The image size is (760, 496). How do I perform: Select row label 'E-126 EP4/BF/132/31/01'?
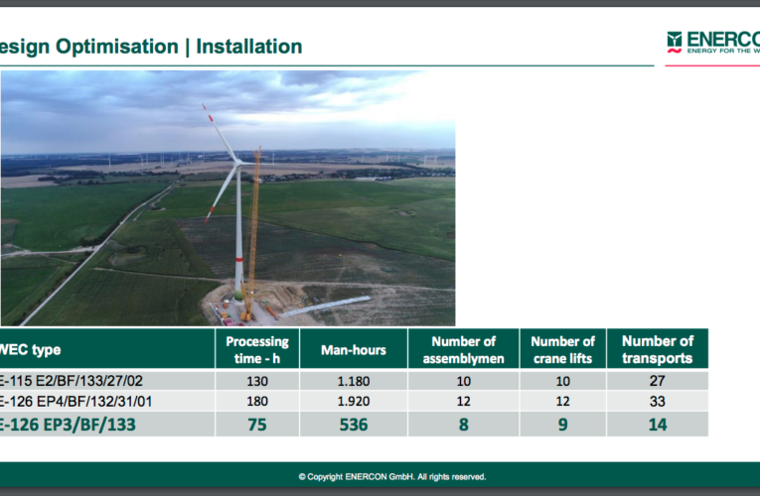[x=76, y=401]
